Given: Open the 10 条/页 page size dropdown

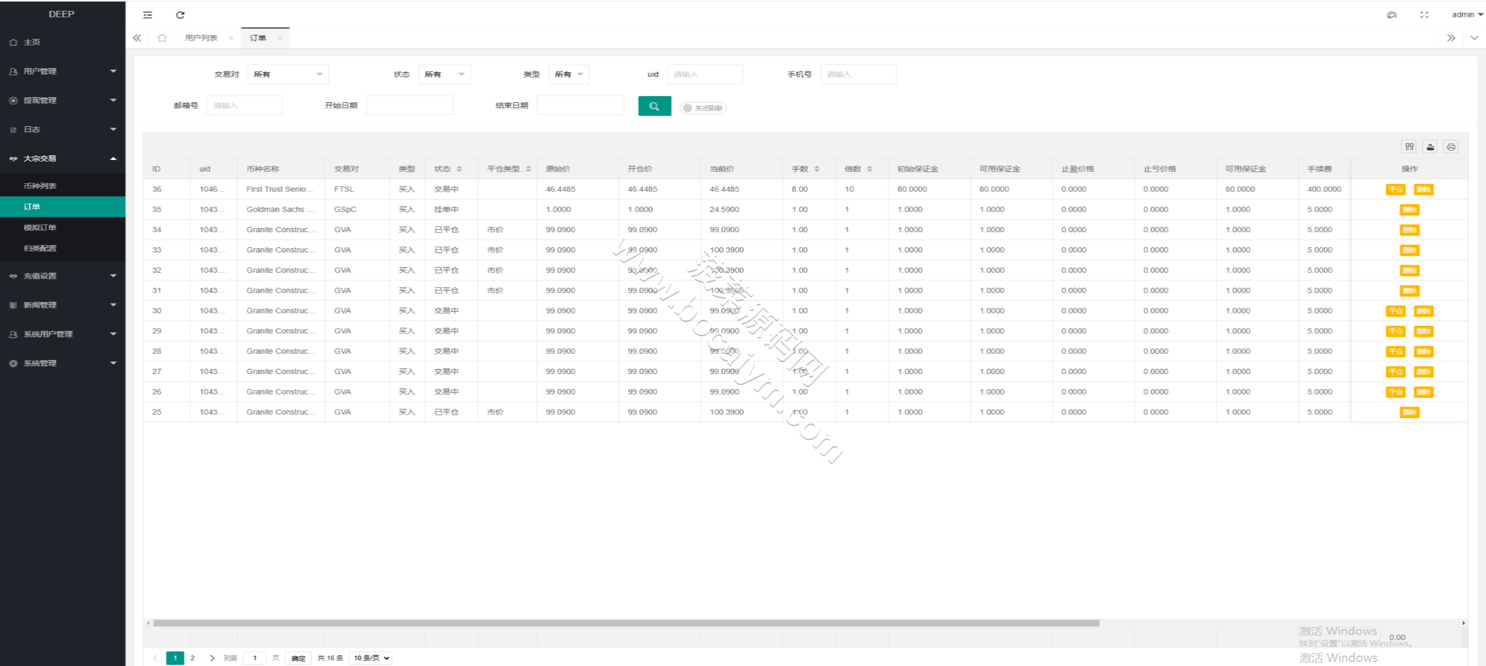Looking at the screenshot, I should (x=371, y=658).
